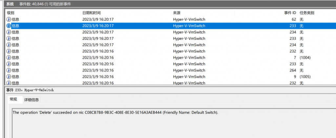336x138 pixels.
Task: Open the 常规 tab
Action: click(15, 100)
